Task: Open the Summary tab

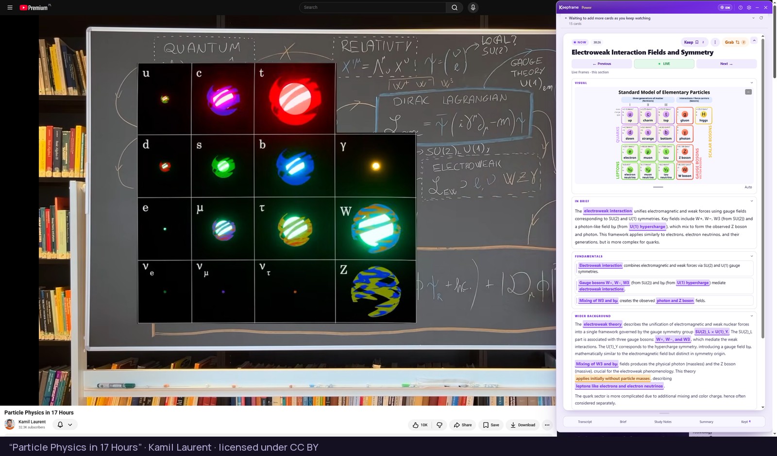Action: point(706,422)
